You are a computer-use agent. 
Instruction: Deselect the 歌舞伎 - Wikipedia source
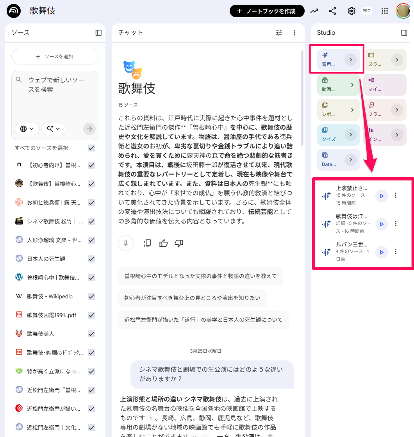point(91,296)
